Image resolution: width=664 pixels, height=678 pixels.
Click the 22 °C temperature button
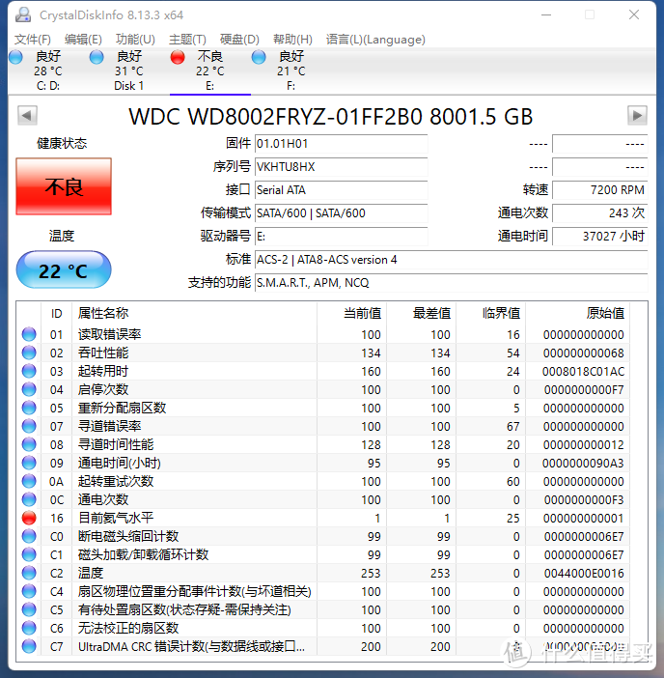coord(64,269)
